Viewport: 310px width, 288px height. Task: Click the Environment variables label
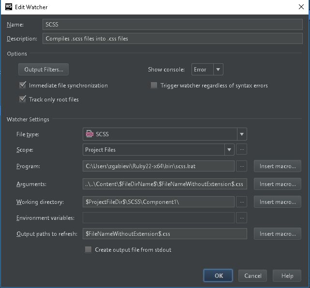45,217
